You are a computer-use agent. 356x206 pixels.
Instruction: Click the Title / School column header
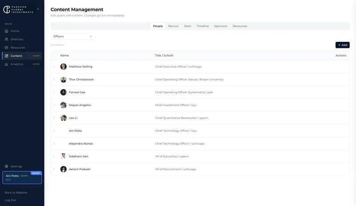164,55
